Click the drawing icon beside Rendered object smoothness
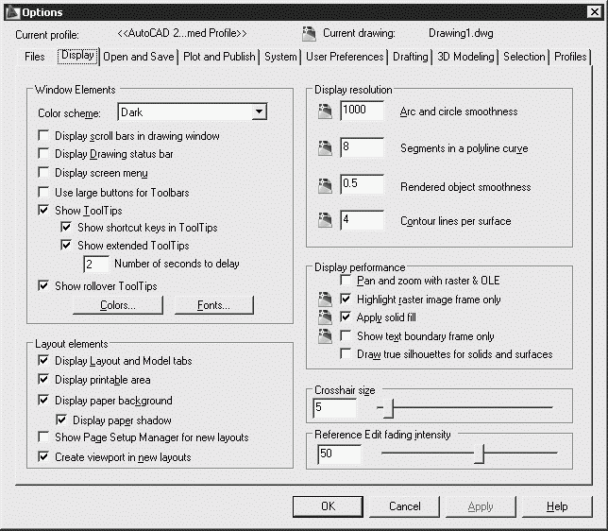The height and width of the screenshot is (531, 608). click(326, 185)
